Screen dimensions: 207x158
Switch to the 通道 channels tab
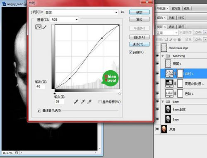171,27
